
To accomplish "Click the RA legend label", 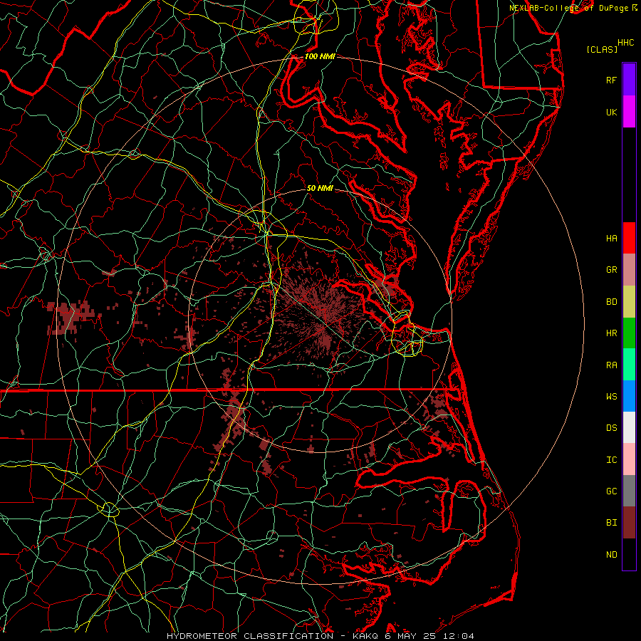I will coord(611,365).
